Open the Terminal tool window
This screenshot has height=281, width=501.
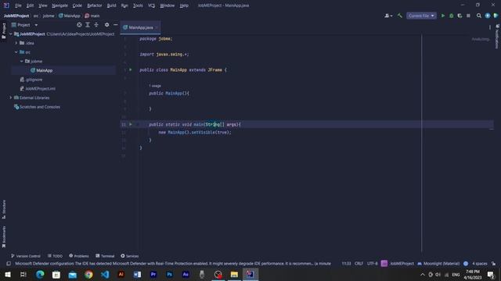coord(105,256)
